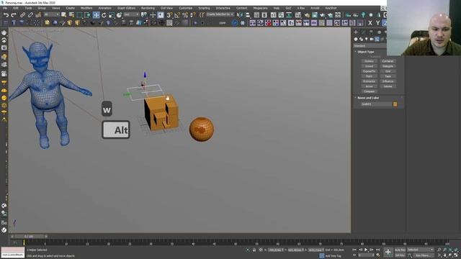Switch to the Modify command panel tab

[363, 32]
